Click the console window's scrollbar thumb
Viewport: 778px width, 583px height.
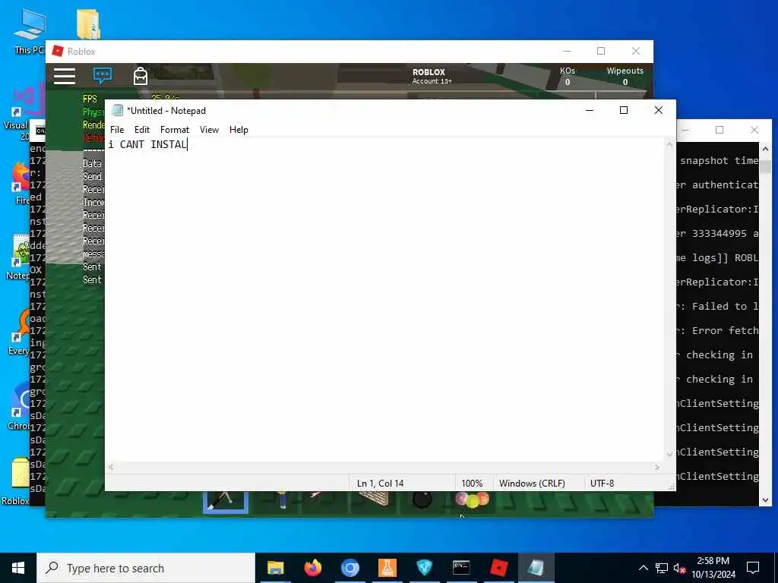click(x=764, y=167)
